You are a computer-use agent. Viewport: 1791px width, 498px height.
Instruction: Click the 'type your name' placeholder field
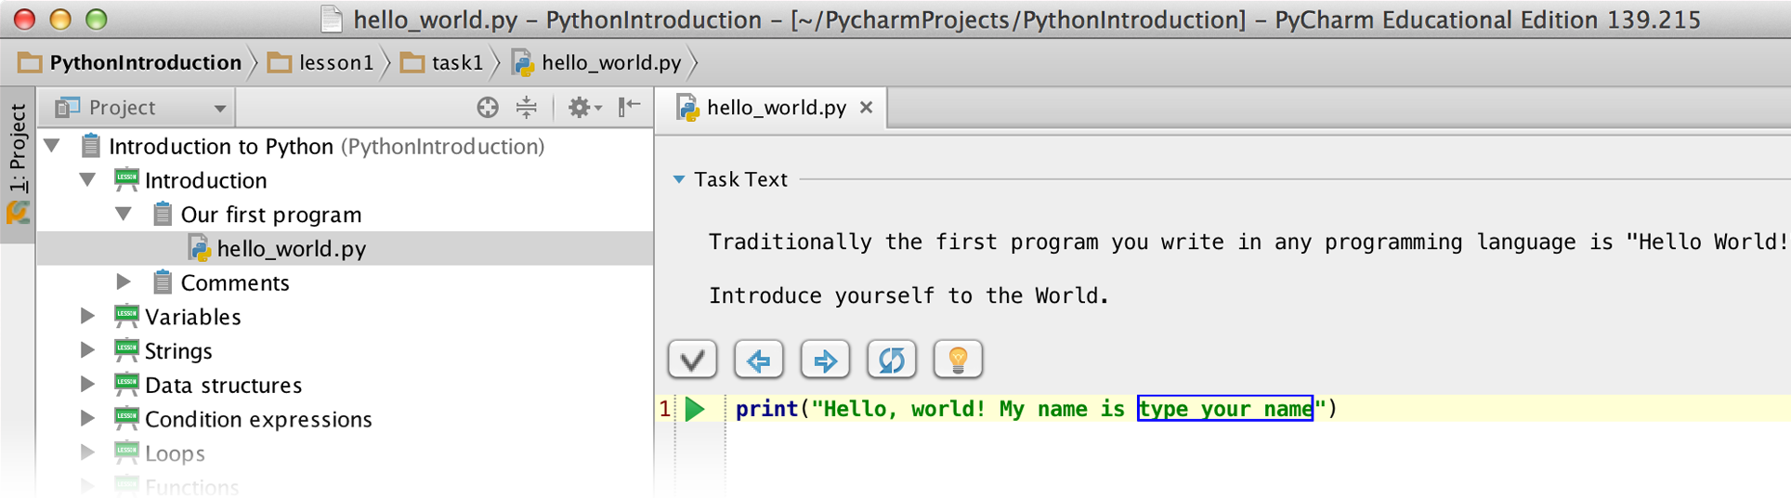tap(1224, 409)
